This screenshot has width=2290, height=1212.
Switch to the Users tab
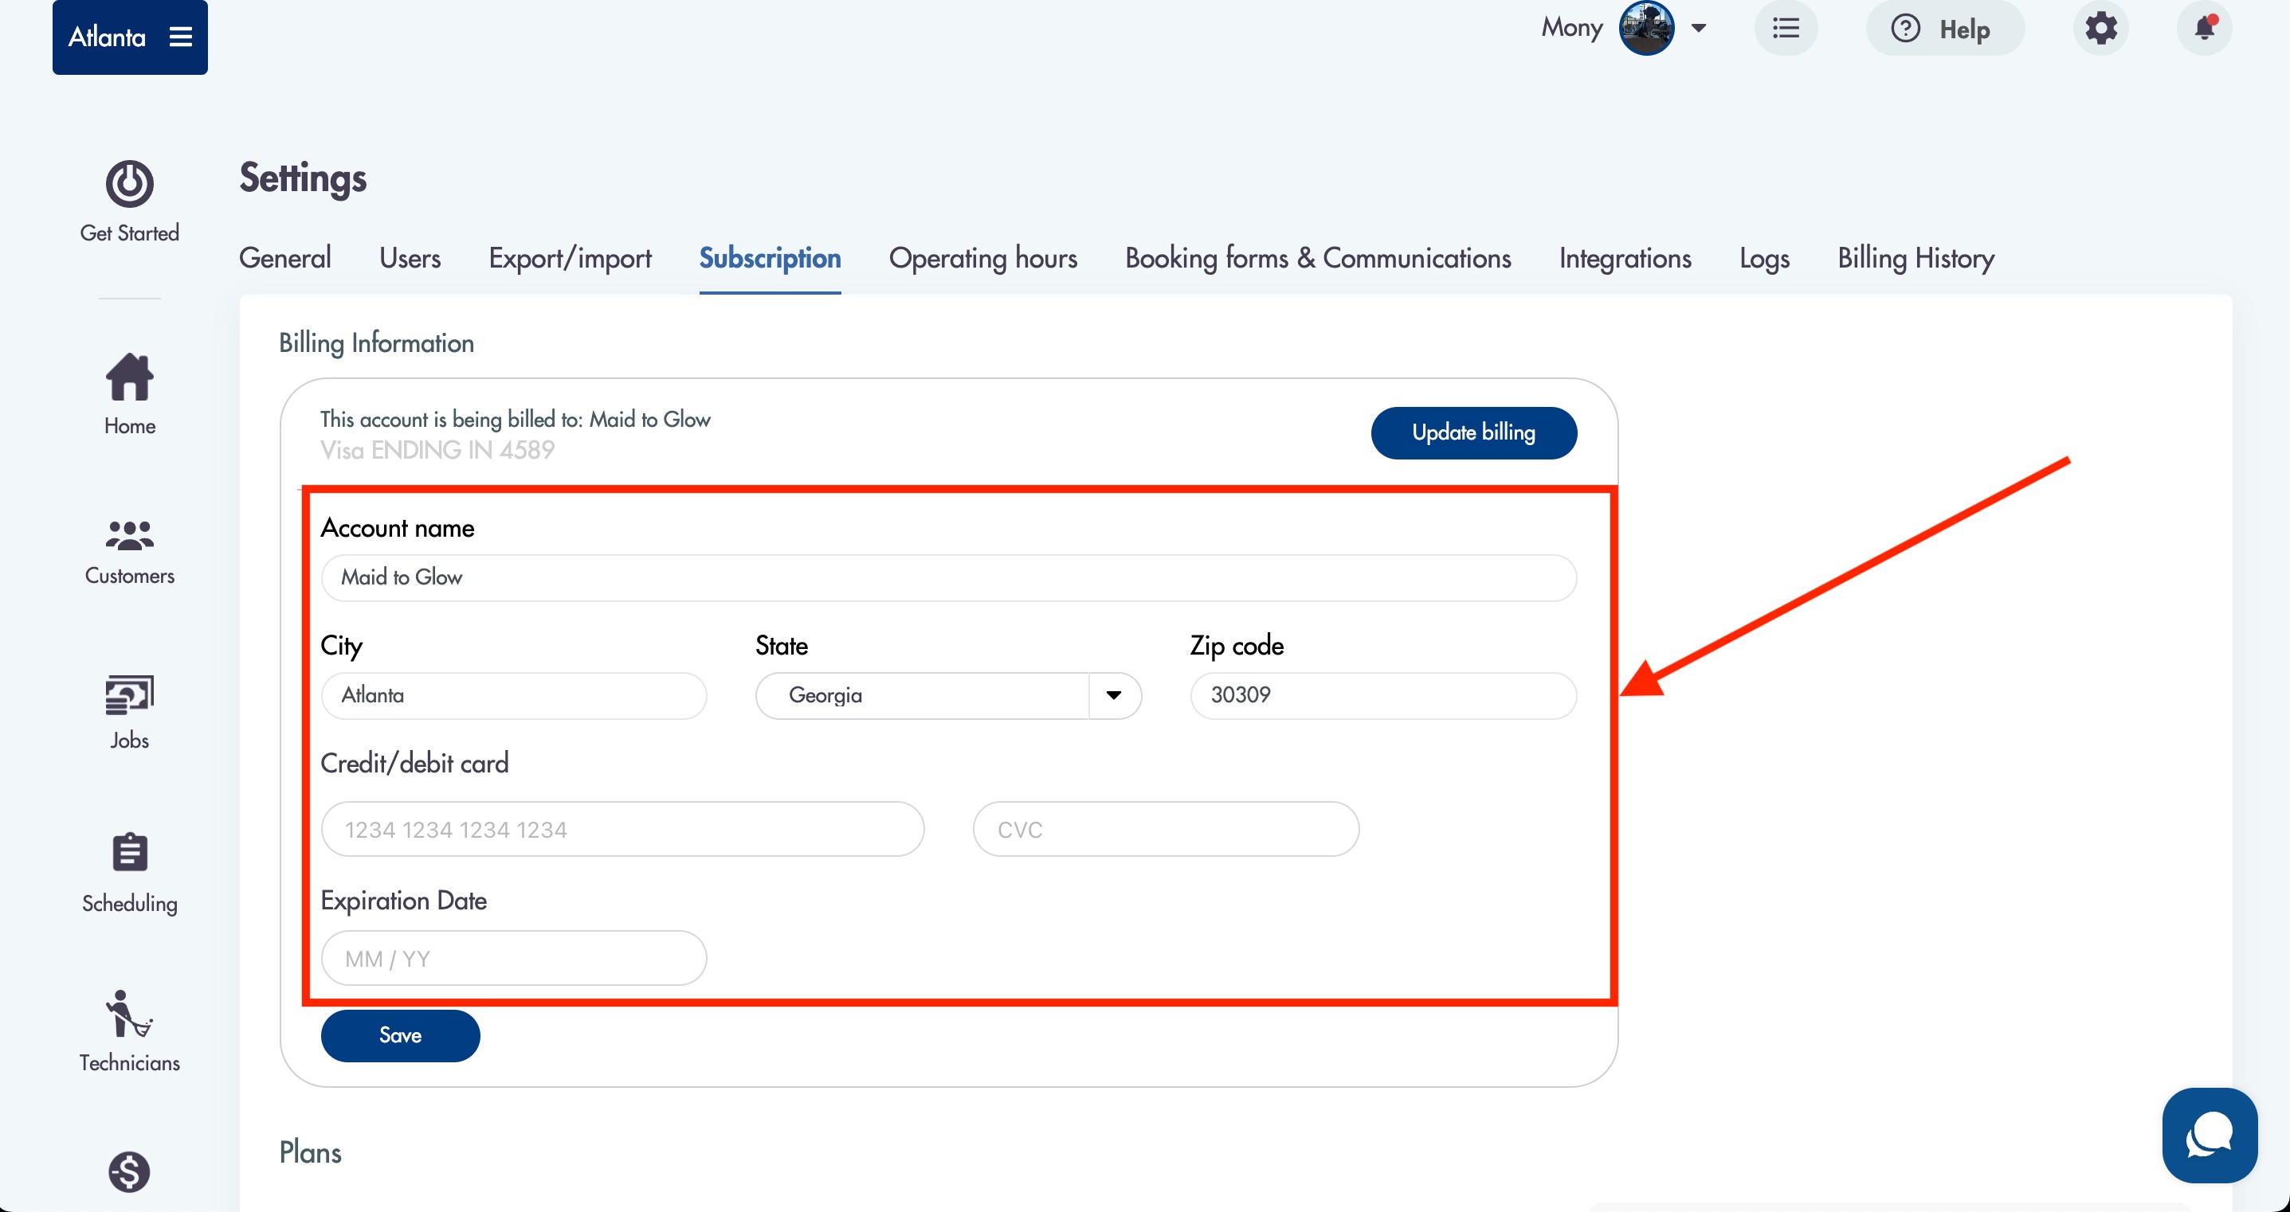[410, 258]
